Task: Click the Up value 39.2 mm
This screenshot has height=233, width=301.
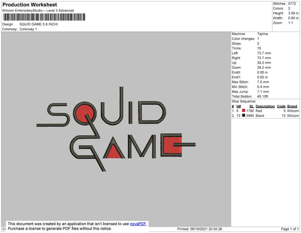Action: [x=264, y=63]
